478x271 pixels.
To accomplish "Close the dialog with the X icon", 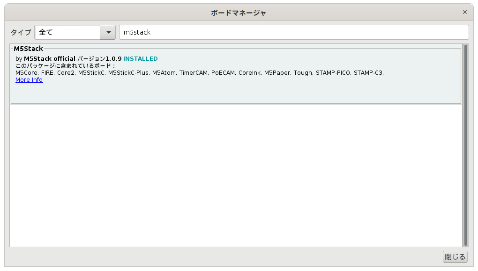I will coord(464,12).
